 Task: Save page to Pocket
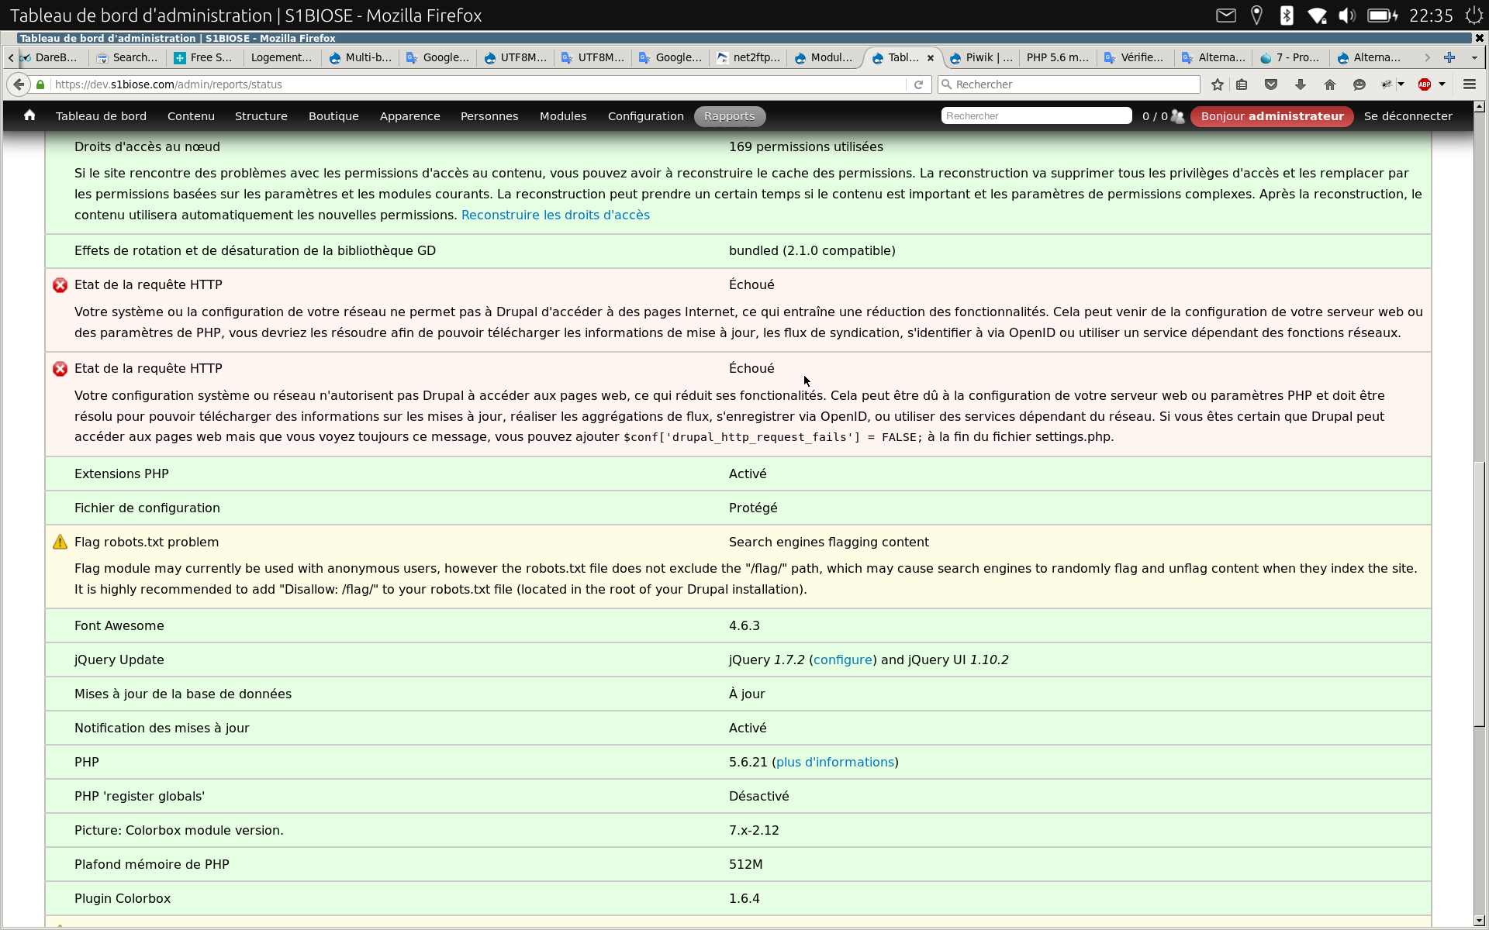pos(1271,84)
